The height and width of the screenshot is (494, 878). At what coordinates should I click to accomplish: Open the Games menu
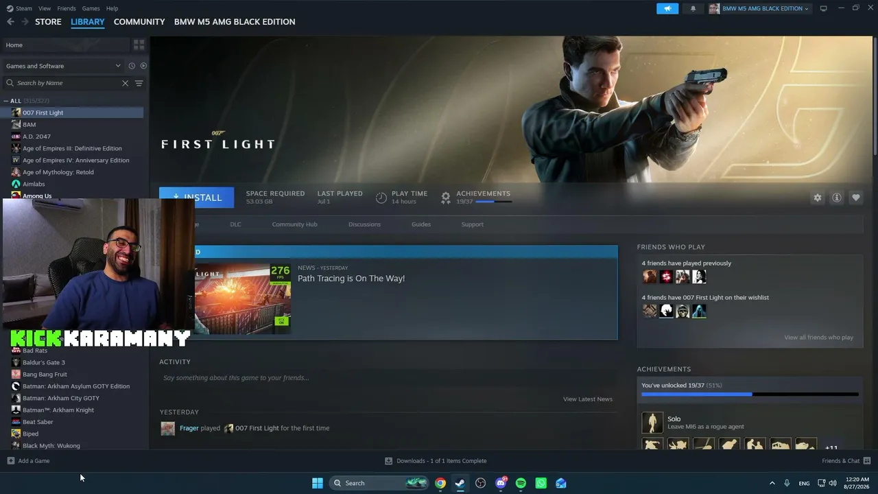91,8
